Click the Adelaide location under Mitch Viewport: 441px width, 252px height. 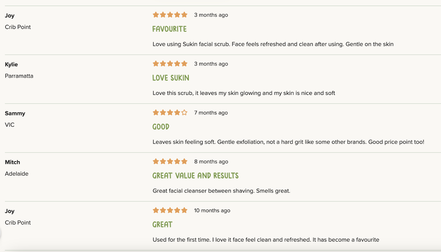[x=17, y=174]
